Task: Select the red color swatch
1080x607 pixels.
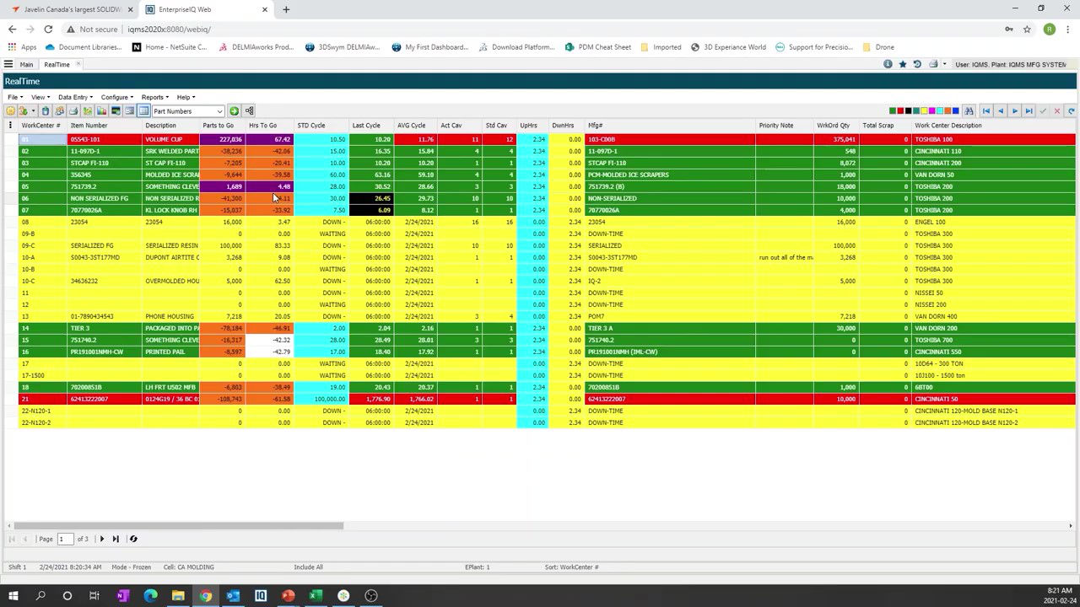Action: pos(900,111)
